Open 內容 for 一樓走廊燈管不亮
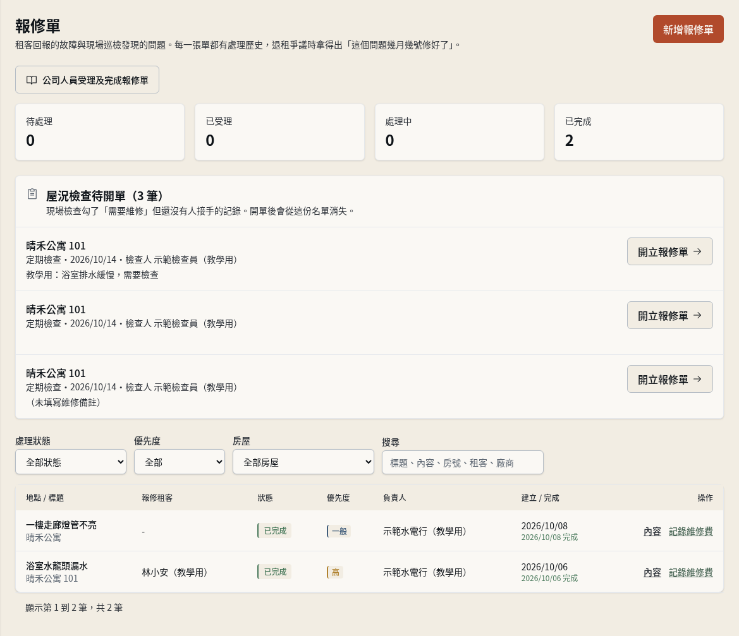The width and height of the screenshot is (739, 636). [x=652, y=532]
